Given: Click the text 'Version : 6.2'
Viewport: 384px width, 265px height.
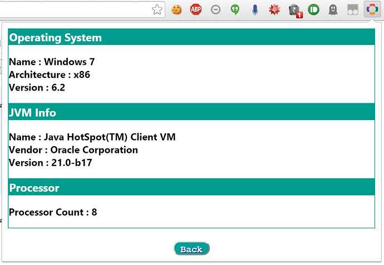Looking at the screenshot, I should point(37,88).
